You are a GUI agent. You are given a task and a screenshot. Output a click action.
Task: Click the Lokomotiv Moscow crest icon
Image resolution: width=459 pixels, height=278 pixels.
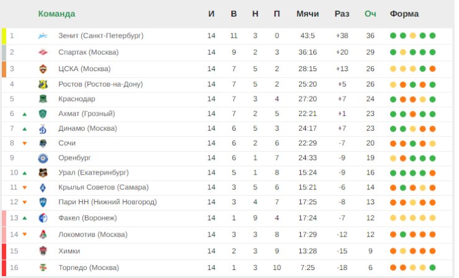(43, 235)
